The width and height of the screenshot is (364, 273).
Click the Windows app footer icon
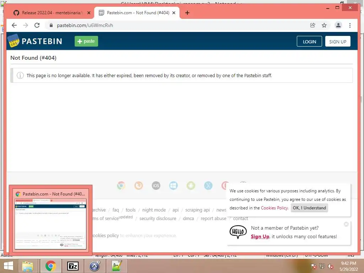pyautogui.click(x=173, y=186)
